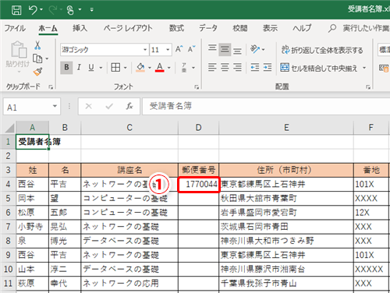
Task: Open the クリップボード dialog launcher
Action: 51,87
